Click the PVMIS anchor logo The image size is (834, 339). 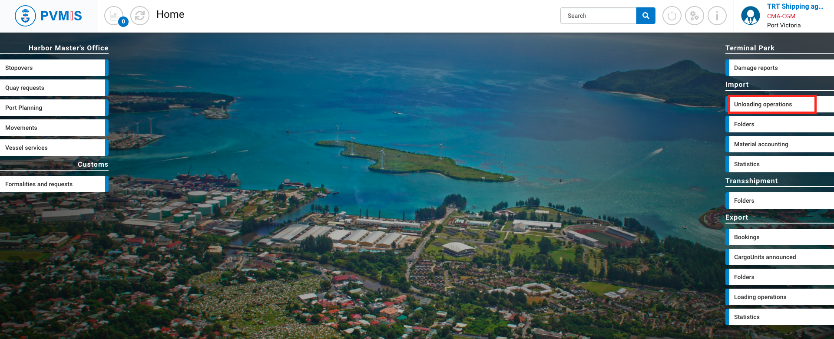tap(25, 16)
